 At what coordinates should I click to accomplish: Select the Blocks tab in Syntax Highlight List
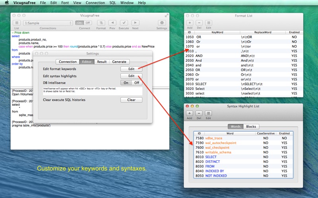251,126
